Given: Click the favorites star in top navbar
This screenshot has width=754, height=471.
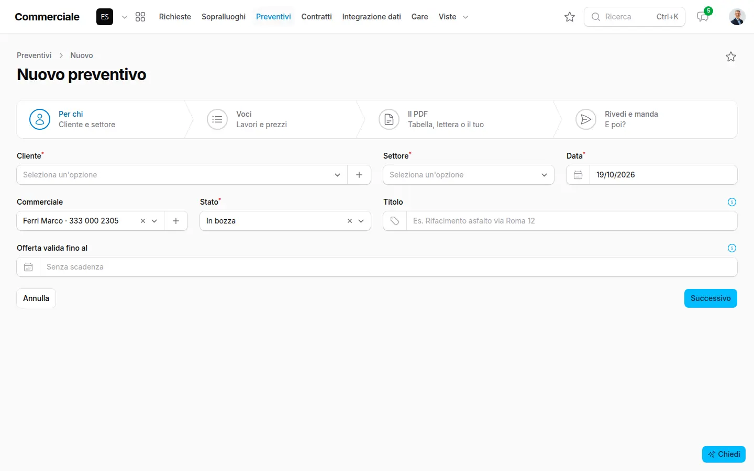Looking at the screenshot, I should (x=570, y=17).
